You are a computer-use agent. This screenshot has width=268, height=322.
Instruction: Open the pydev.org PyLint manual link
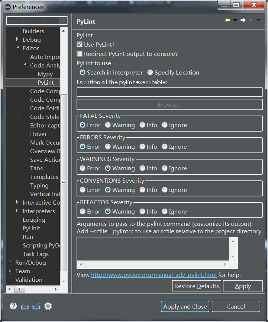(154, 275)
